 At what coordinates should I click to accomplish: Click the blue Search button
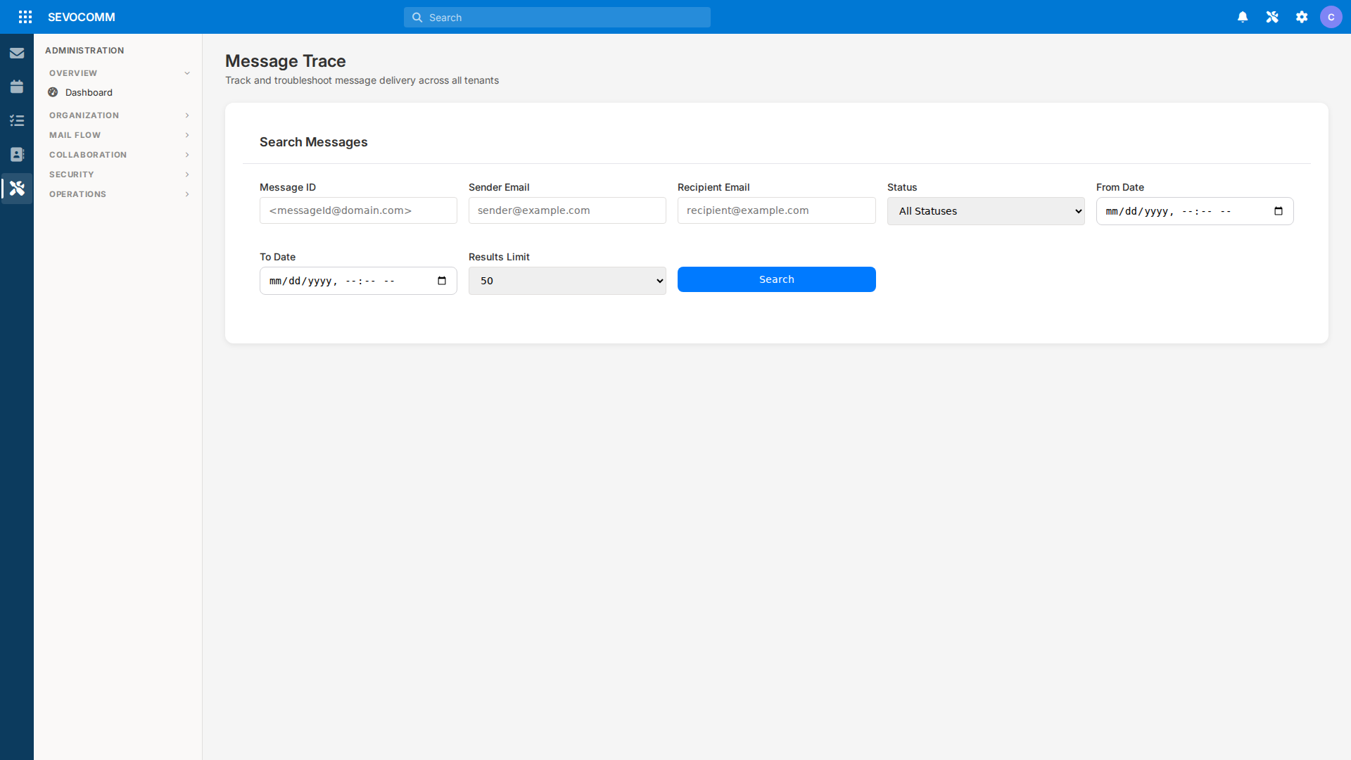tap(776, 279)
